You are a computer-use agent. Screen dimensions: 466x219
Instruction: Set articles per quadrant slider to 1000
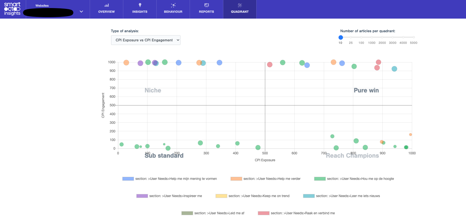pyautogui.click(x=372, y=37)
